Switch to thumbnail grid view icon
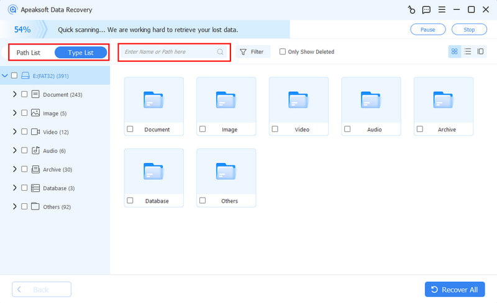497x303 pixels. (455, 51)
